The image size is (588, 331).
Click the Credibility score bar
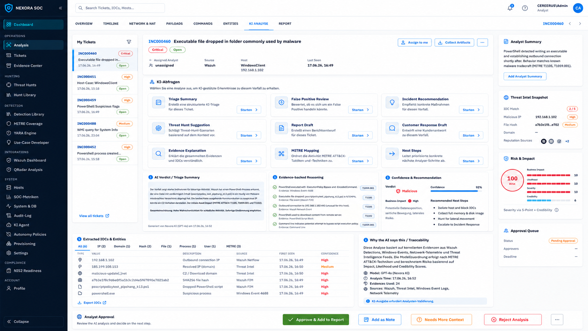[549, 200]
